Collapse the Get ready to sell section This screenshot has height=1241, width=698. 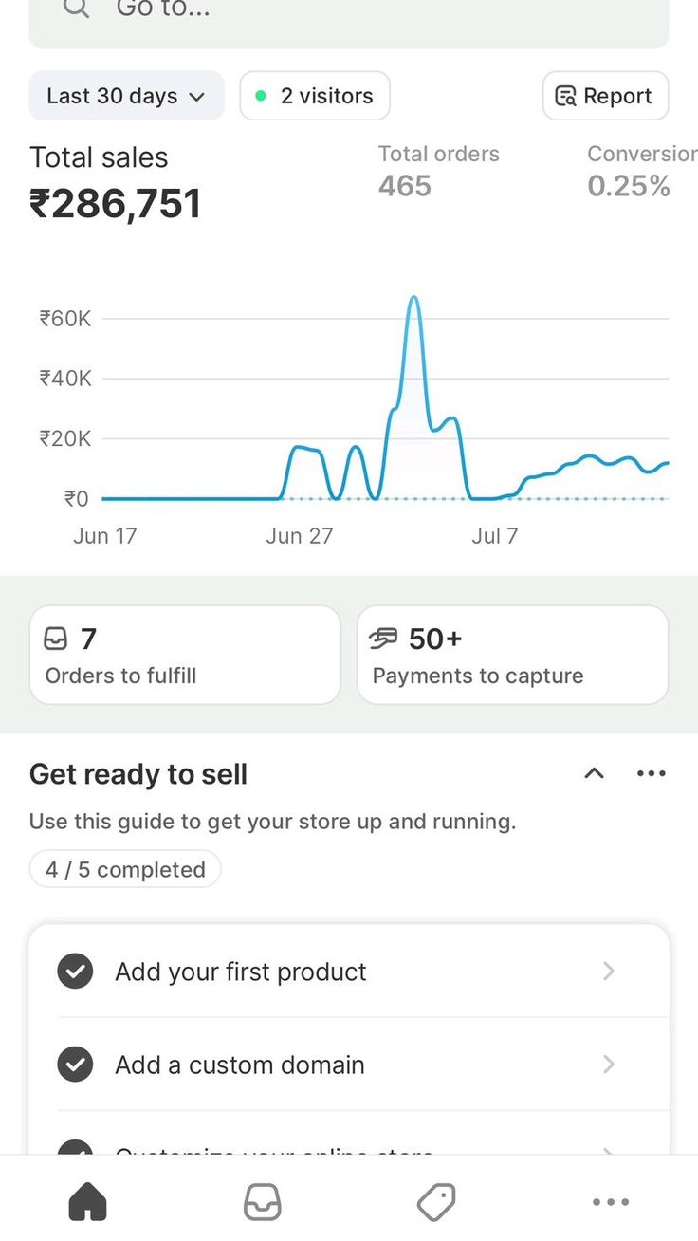pyautogui.click(x=594, y=773)
